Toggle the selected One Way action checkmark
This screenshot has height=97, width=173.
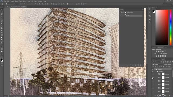pyautogui.click(x=120, y=16)
